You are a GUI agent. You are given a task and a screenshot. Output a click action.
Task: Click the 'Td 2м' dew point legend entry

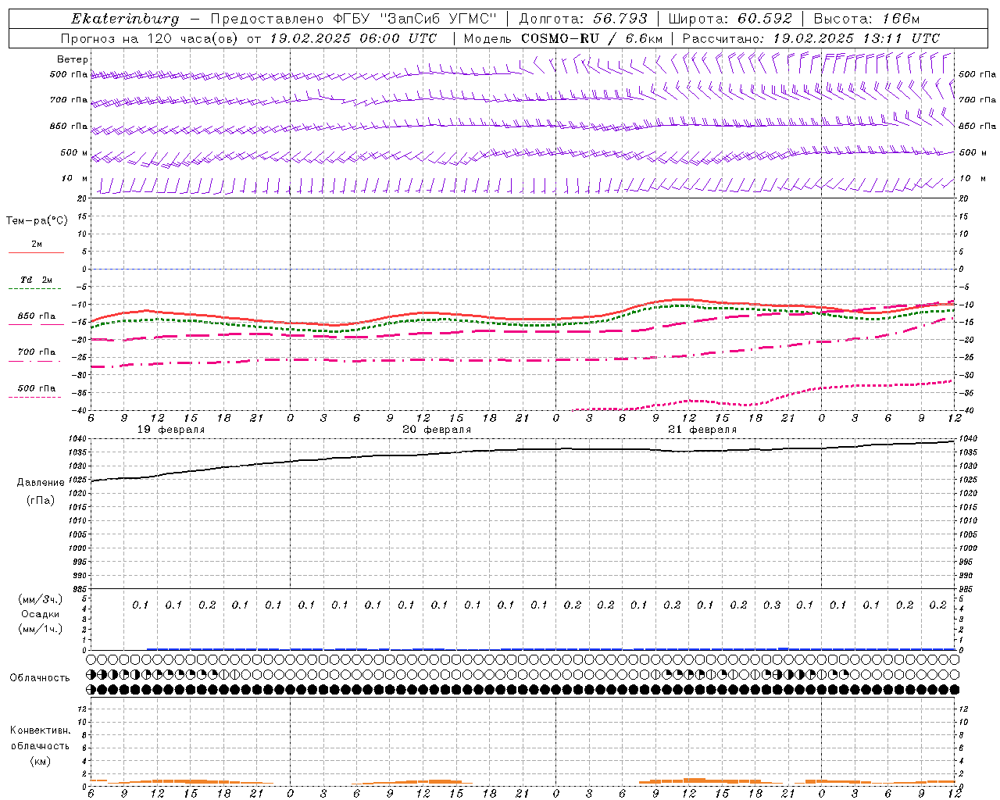point(37,280)
